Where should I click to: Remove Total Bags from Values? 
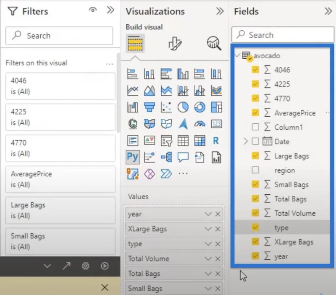[218, 274]
